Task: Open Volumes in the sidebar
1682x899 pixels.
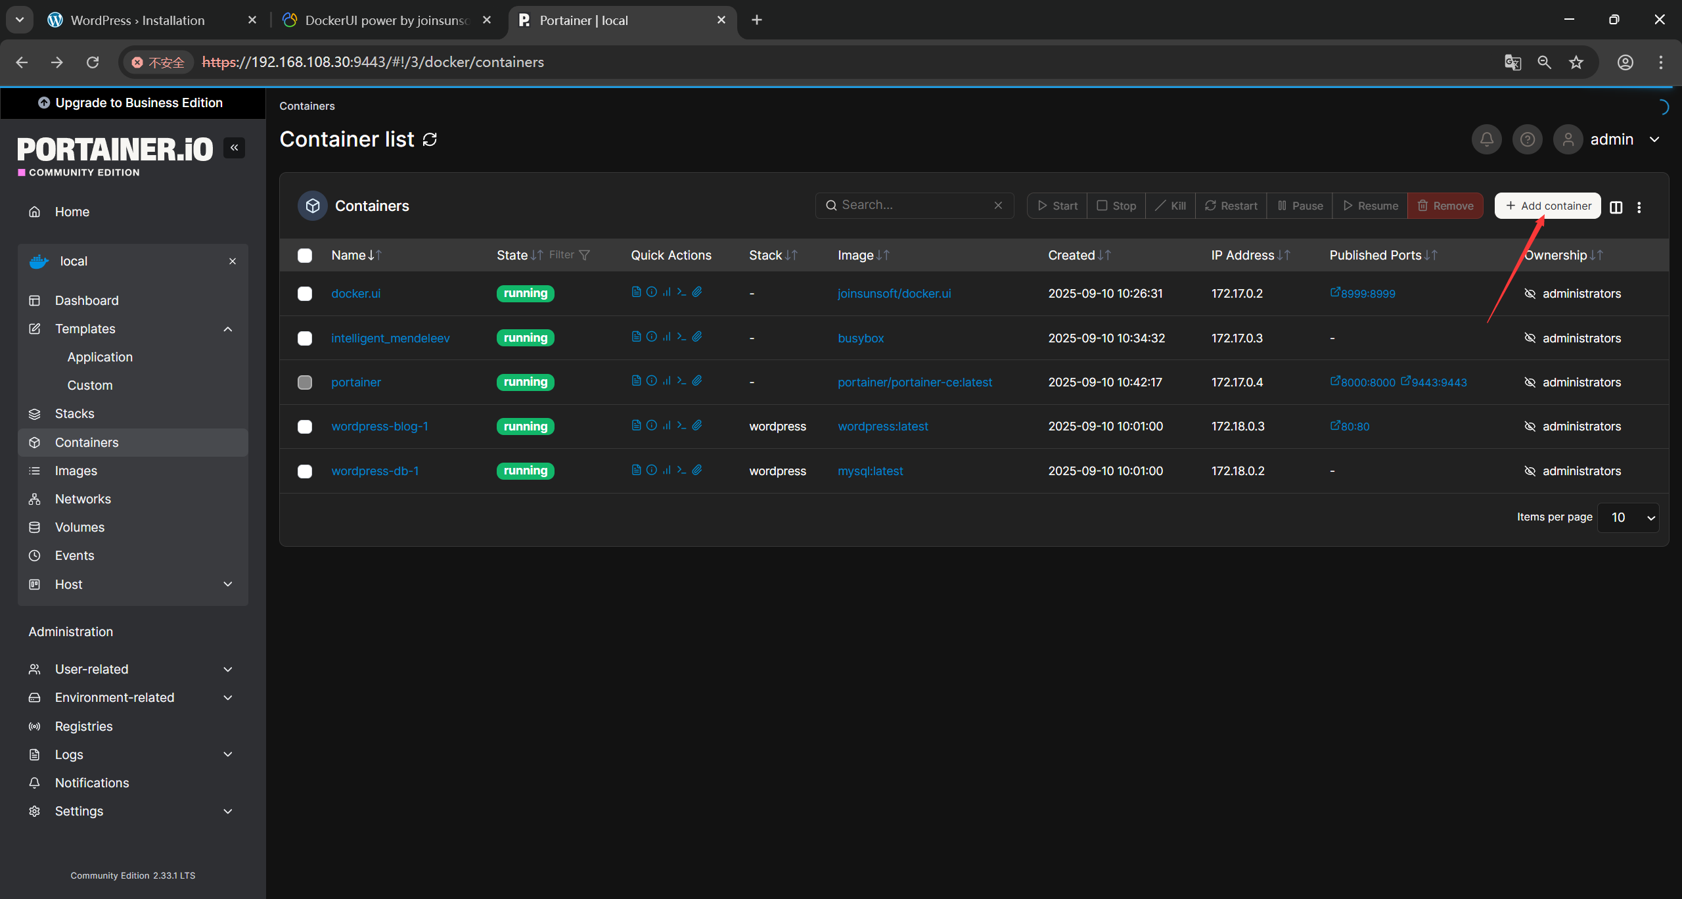Action: (x=131, y=527)
